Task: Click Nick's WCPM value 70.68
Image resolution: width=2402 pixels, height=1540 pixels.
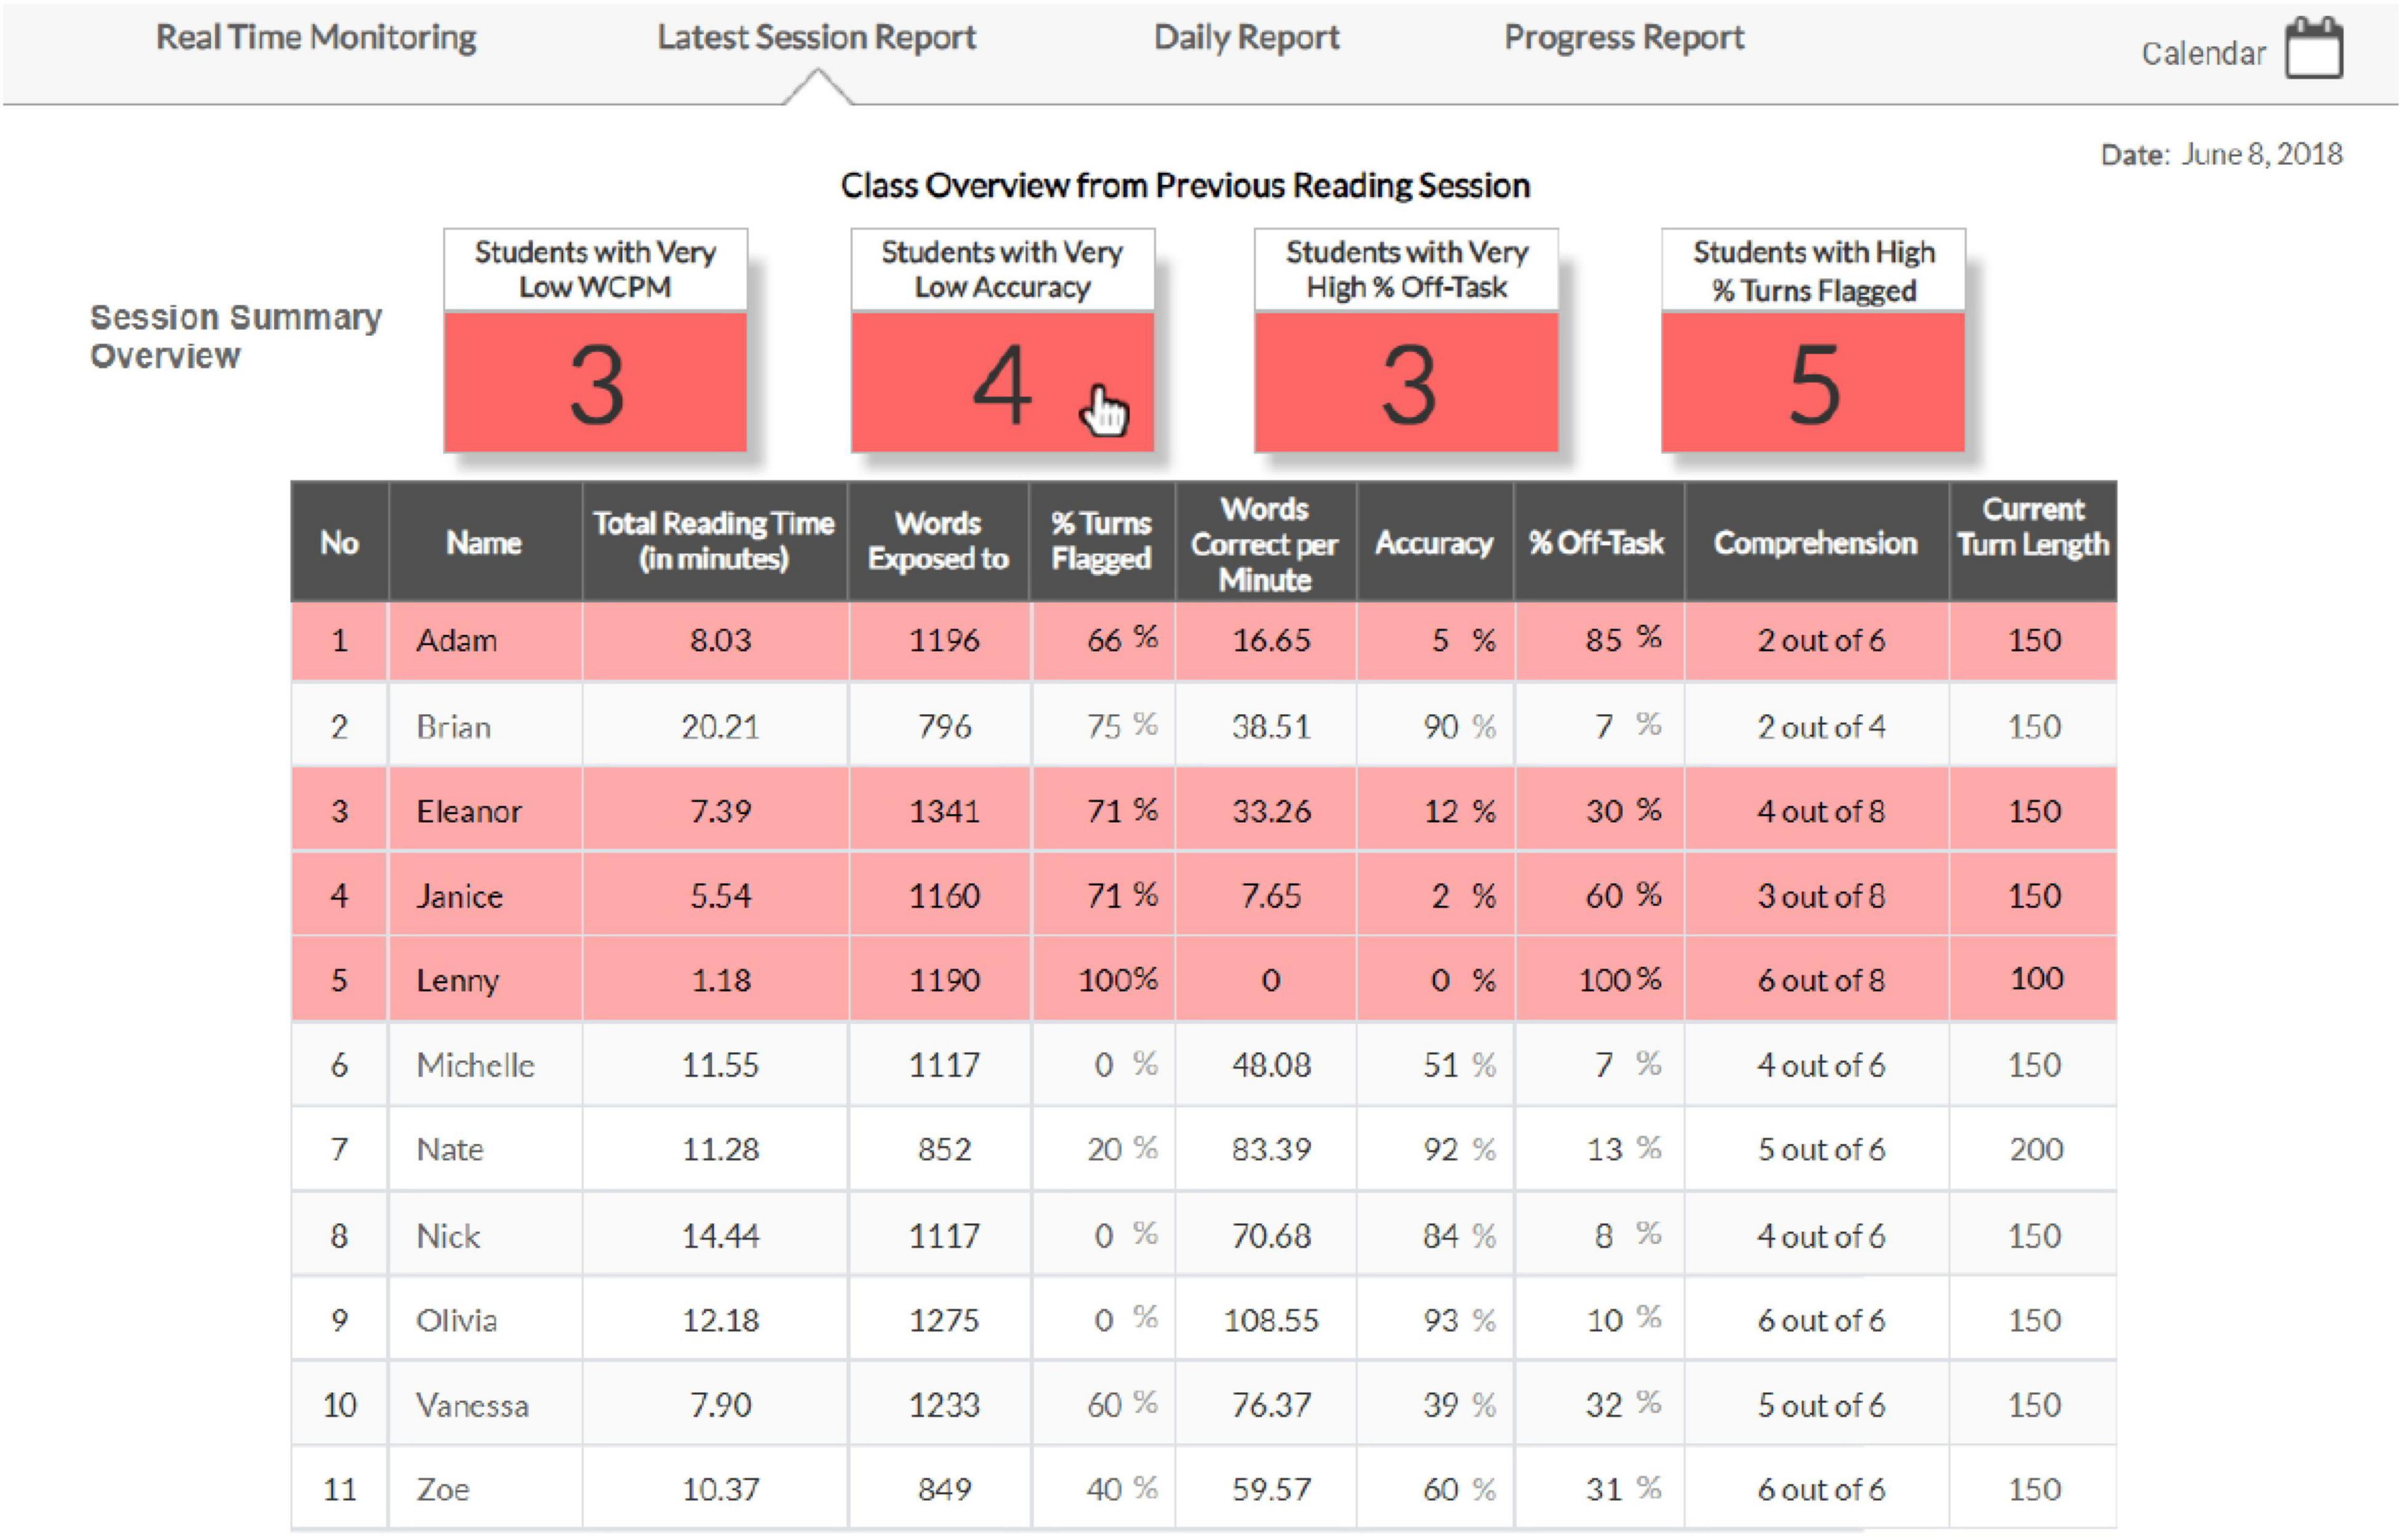Action: coord(1271,1236)
